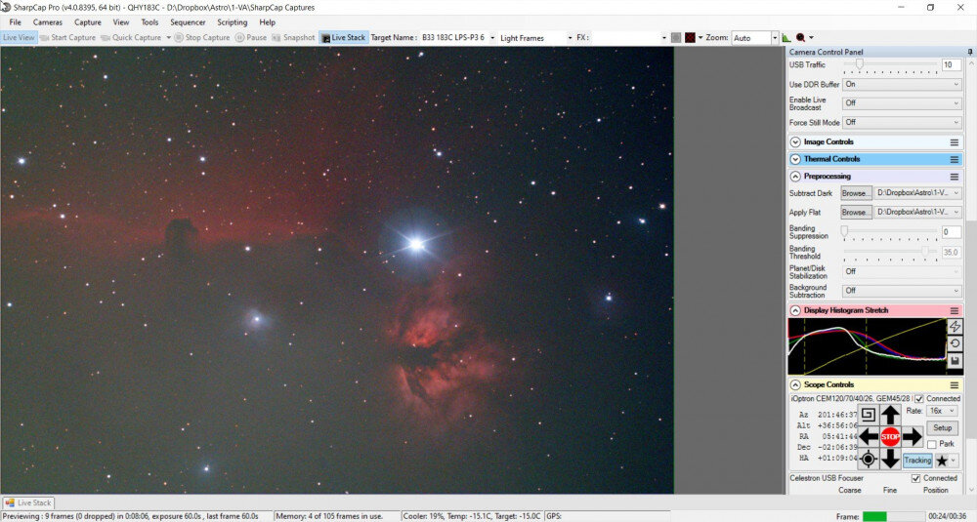The height and width of the screenshot is (522, 977).
Task: Click Start Capture in the toolbar
Action: pyautogui.click(x=67, y=37)
